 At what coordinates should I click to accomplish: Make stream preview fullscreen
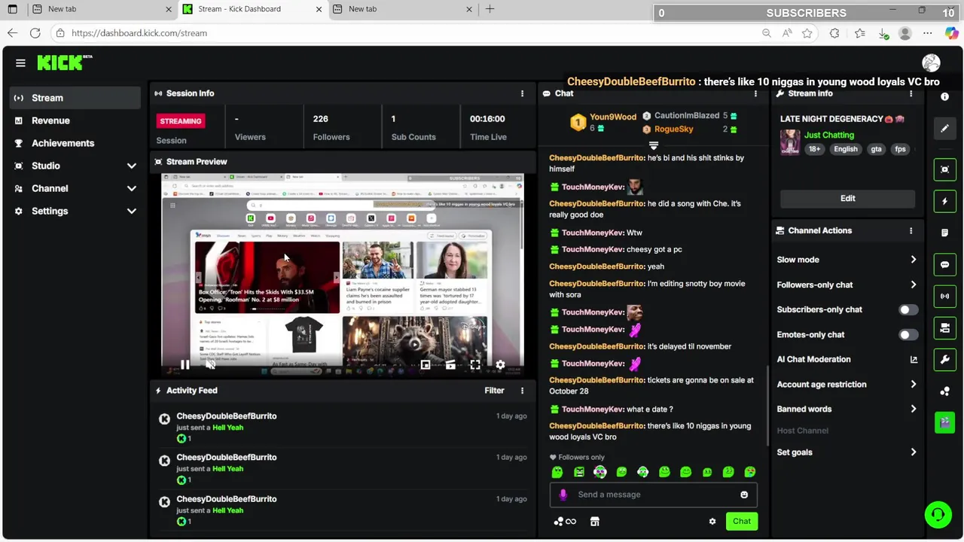pos(475,365)
